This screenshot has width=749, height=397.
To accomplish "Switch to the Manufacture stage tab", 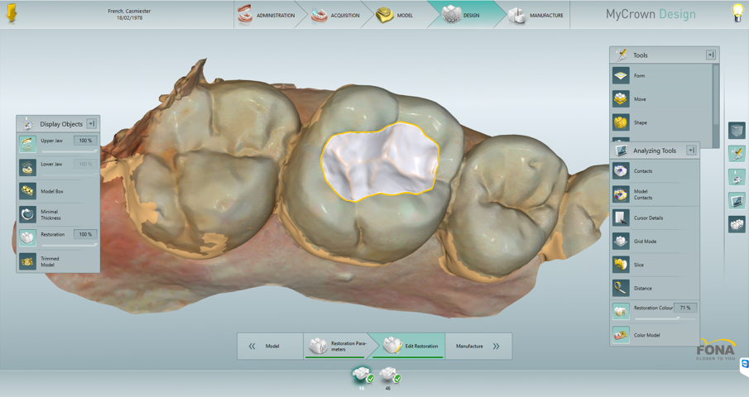I will 536,15.
